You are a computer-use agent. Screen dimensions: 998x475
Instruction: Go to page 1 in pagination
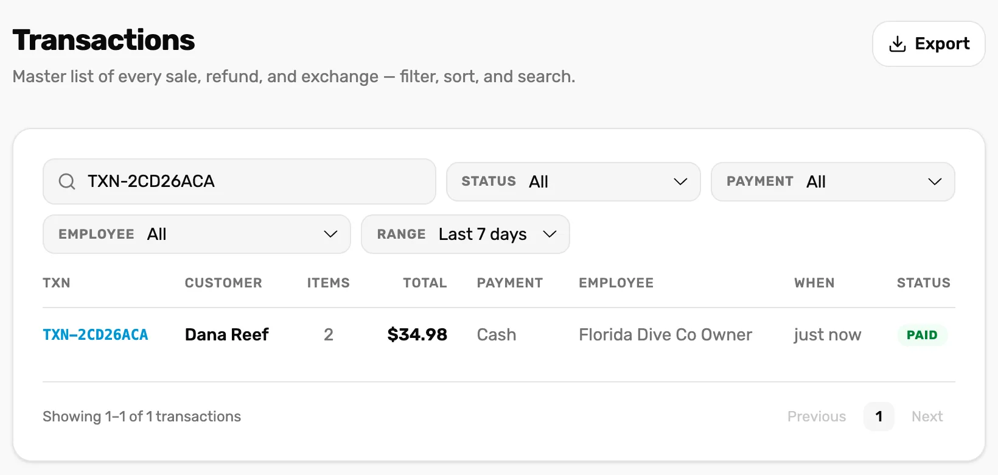click(x=879, y=417)
